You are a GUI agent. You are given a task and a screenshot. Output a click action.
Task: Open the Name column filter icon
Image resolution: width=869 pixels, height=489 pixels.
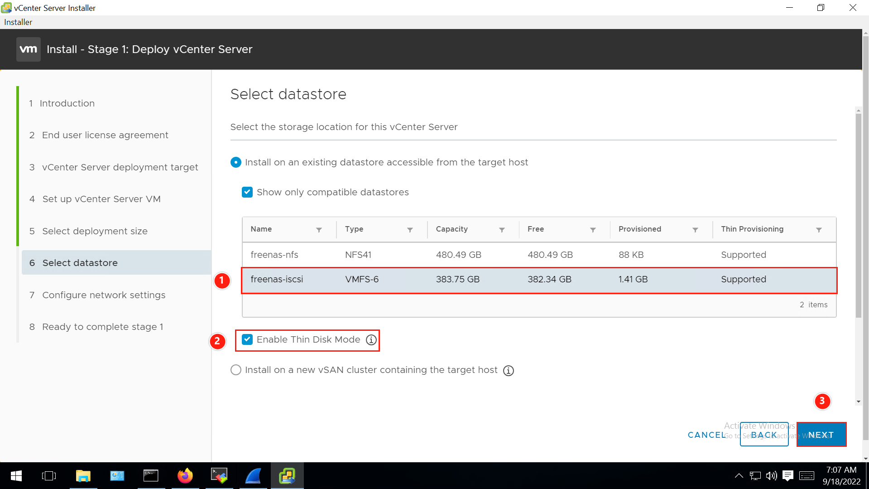coord(319,230)
